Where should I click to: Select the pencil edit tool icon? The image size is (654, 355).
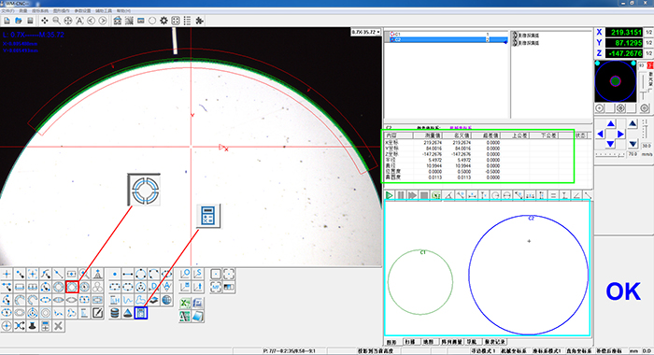coord(97,313)
